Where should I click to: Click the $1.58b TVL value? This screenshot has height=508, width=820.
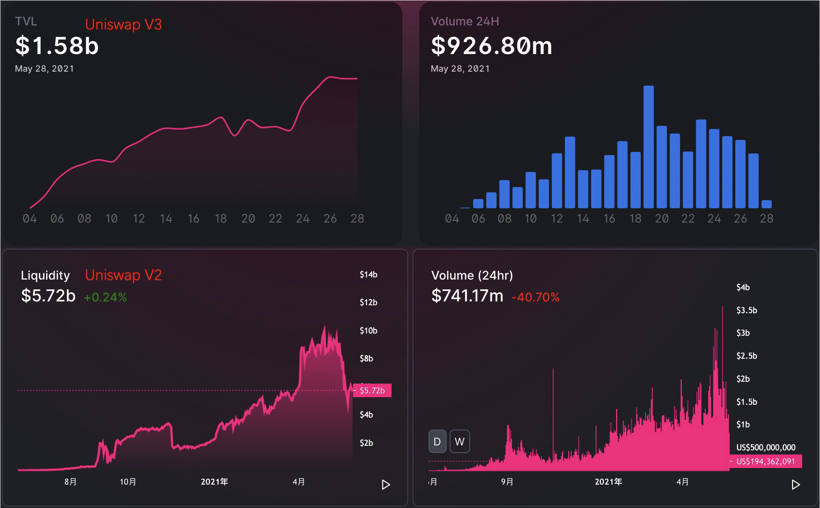[x=57, y=46]
